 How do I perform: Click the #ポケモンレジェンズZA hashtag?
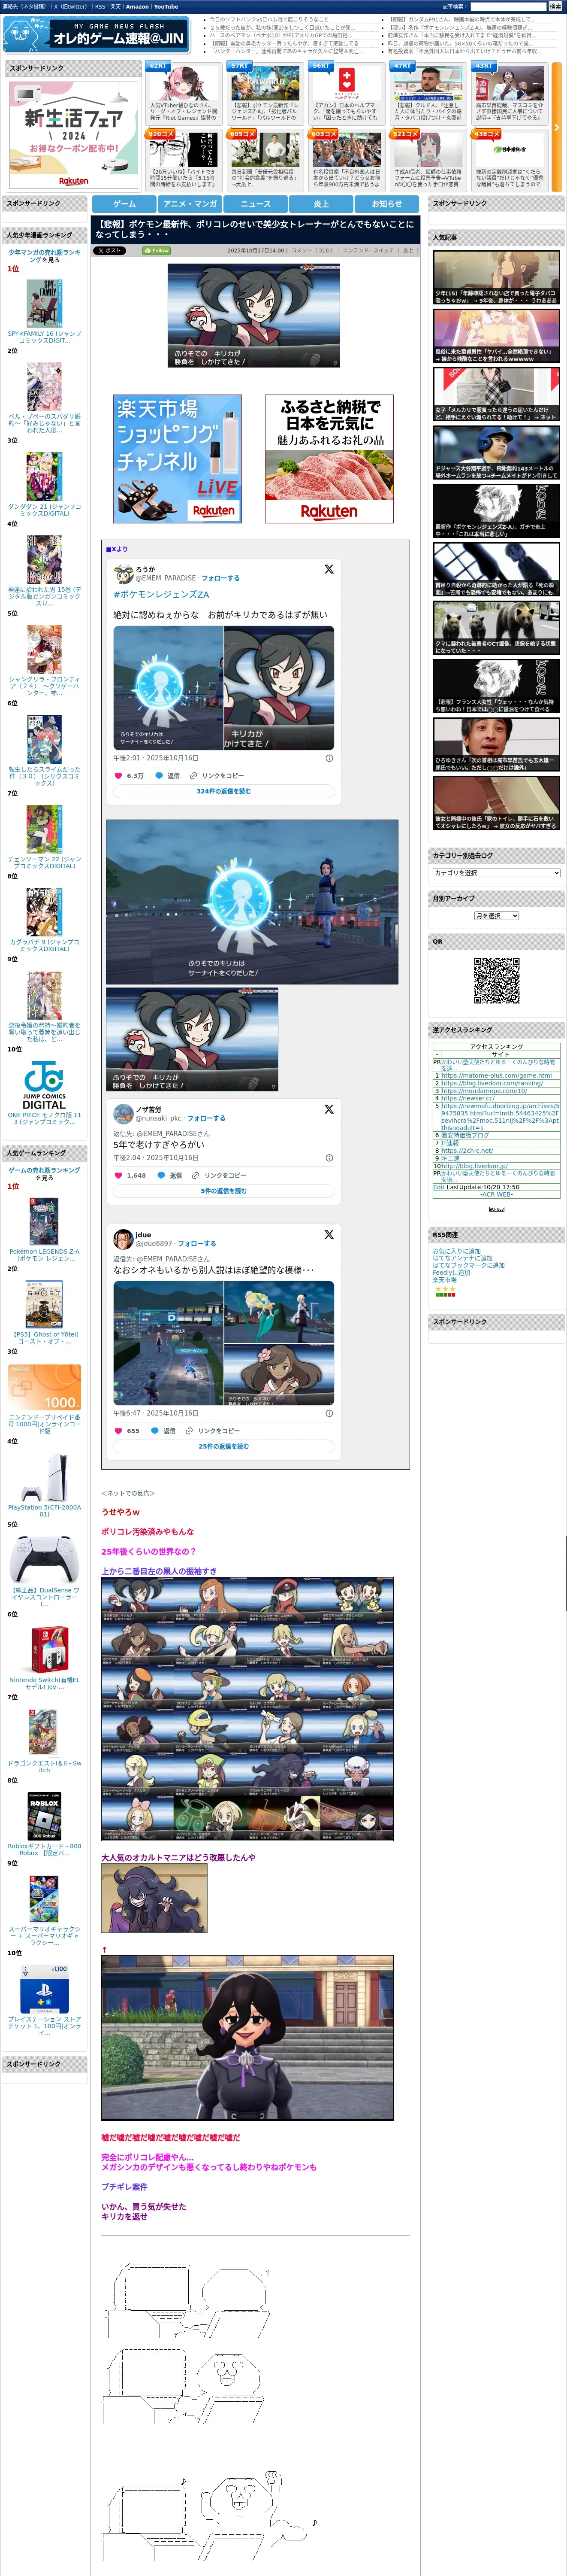[x=161, y=594]
